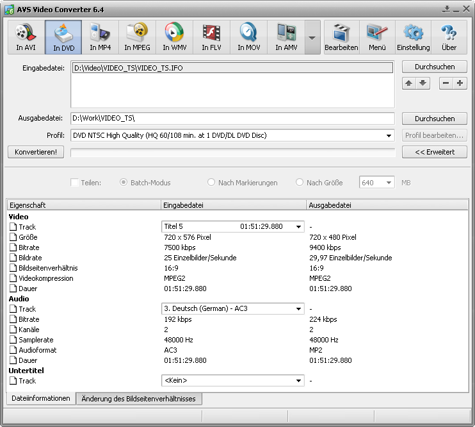Click the 29,97 Einzelbilder/Sekunde value
The width and height of the screenshot is (475, 427).
click(351, 258)
